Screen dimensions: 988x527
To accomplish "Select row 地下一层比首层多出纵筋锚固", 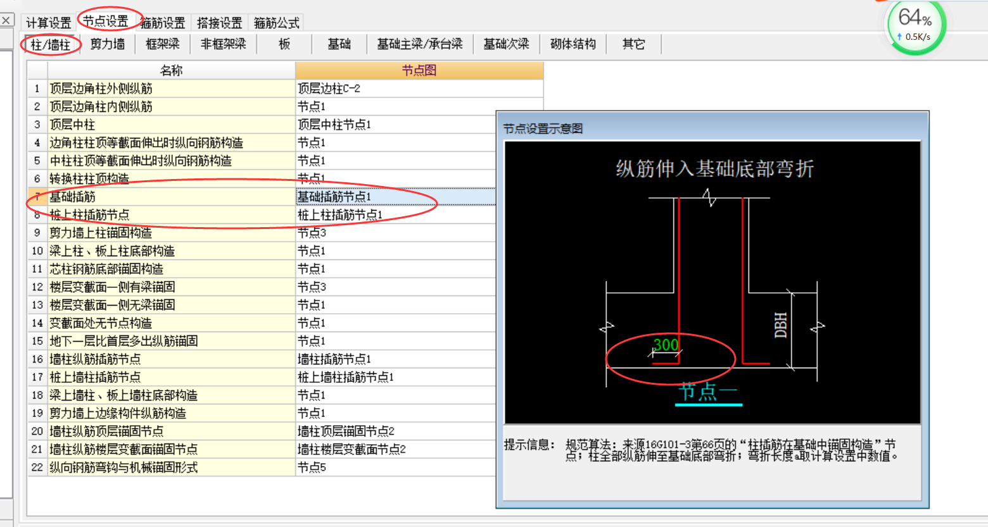I will (171, 341).
